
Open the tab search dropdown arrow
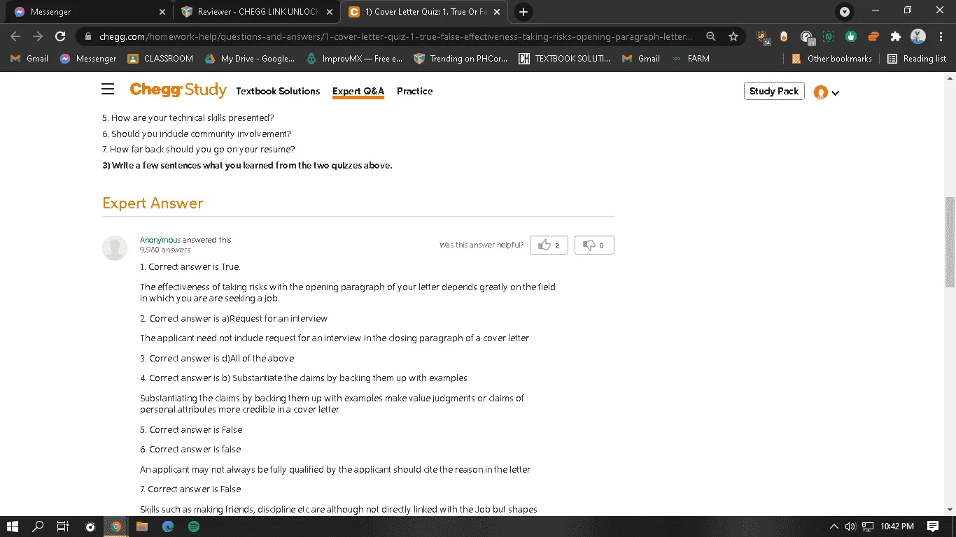(845, 12)
